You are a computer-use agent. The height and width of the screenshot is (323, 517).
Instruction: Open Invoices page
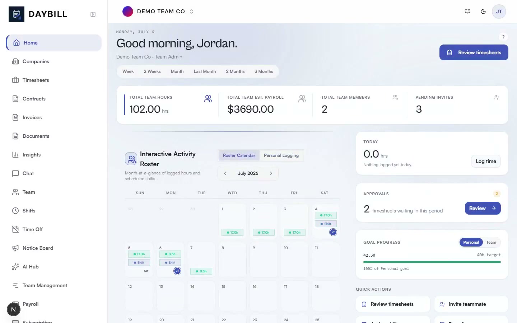click(54, 117)
